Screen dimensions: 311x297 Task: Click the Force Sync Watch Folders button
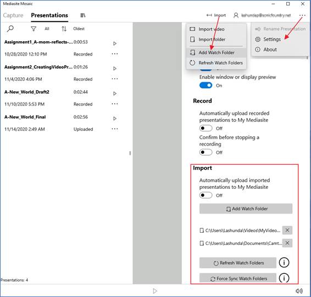[x=238, y=278]
